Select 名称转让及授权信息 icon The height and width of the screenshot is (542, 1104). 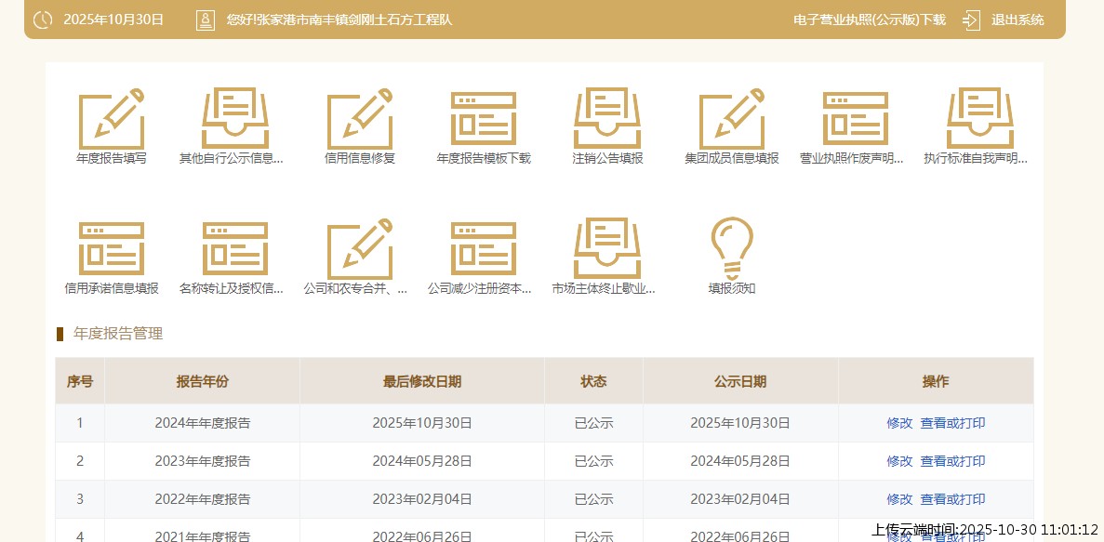click(x=234, y=249)
